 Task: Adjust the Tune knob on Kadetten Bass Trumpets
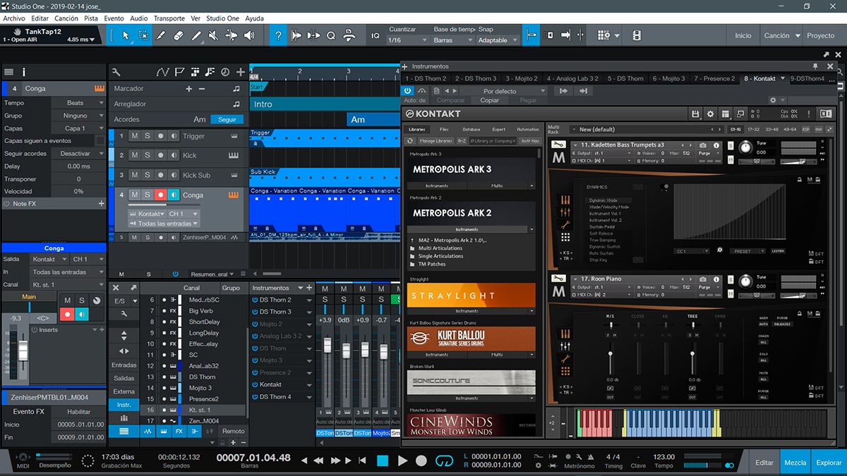click(745, 148)
